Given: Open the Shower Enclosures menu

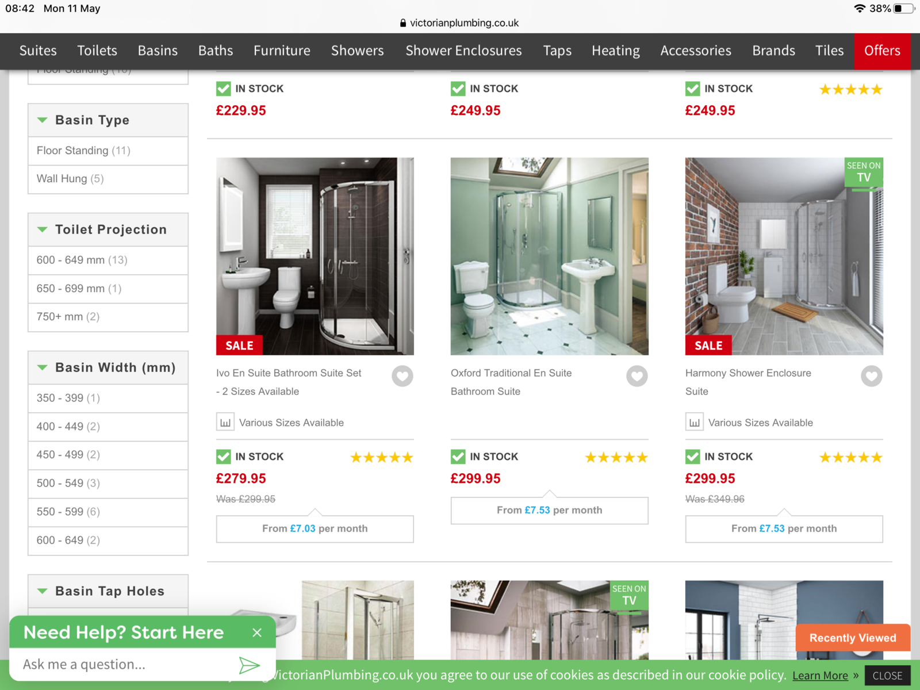Looking at the screenshot, I should (x=463, y=51).
